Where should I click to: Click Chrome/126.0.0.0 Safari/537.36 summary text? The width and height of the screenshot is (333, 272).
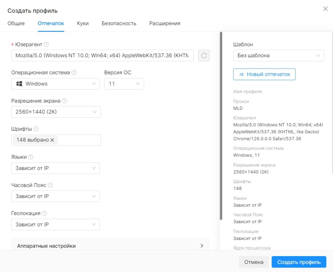[x=267, y=138]
